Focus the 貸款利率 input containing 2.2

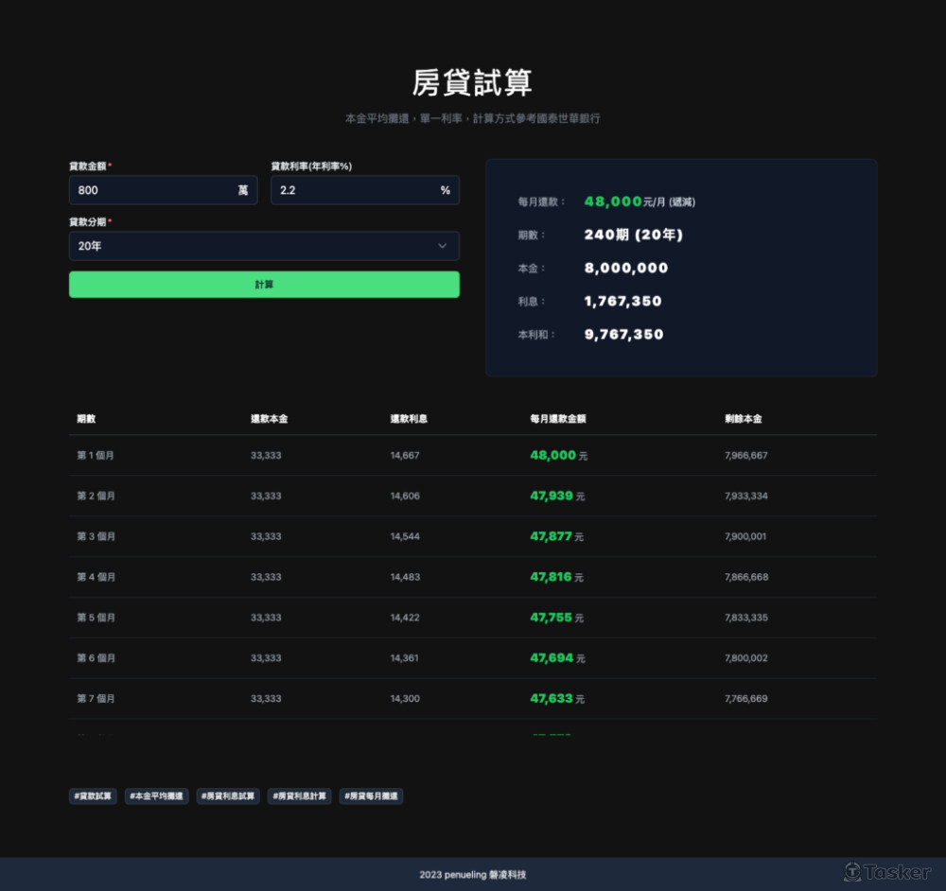pyautogui.click(x=355, y=190)
